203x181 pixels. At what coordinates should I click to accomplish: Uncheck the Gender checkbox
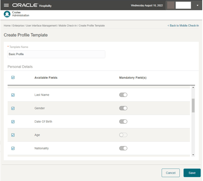pos(13,108)
